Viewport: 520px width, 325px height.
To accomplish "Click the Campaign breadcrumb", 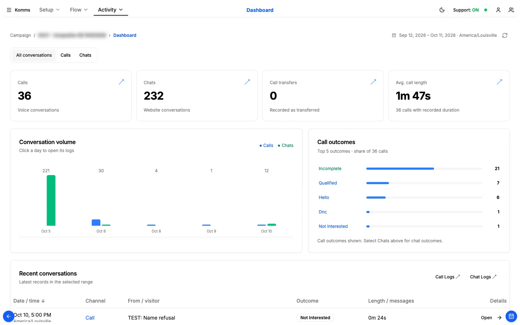I will 21,35.
